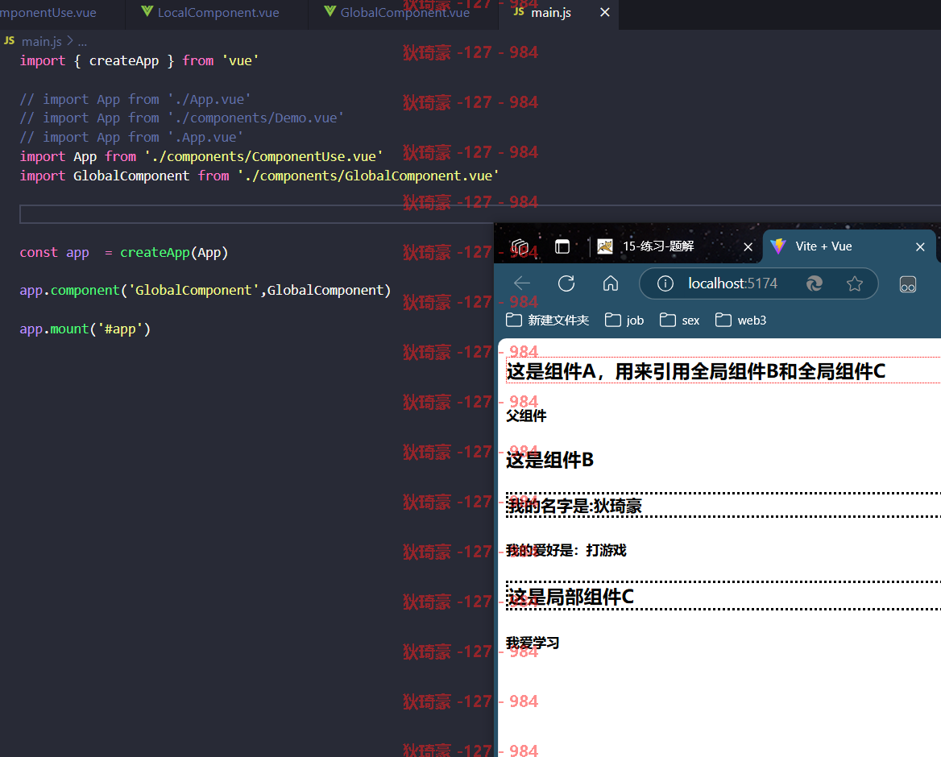Open the browser sidebar icon right of address bar
This screenshot has width=941, height=757.
pos(907,283)
